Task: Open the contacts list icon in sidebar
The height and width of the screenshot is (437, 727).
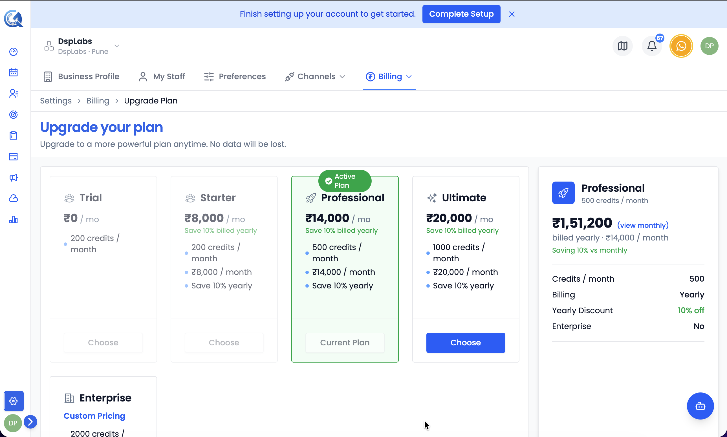Action: point(14,93)
